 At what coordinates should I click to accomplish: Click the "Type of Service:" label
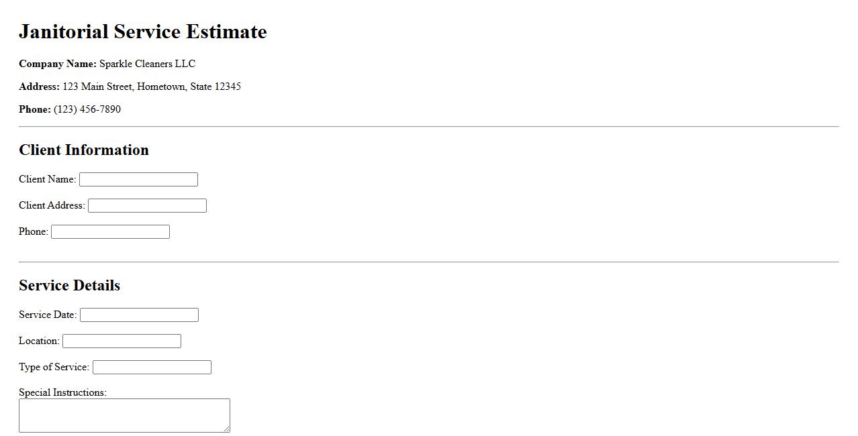point(54,367)
